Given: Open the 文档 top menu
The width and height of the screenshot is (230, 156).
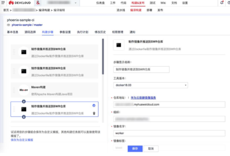Looking at the screenshot, I should click(x=174, y=3).
